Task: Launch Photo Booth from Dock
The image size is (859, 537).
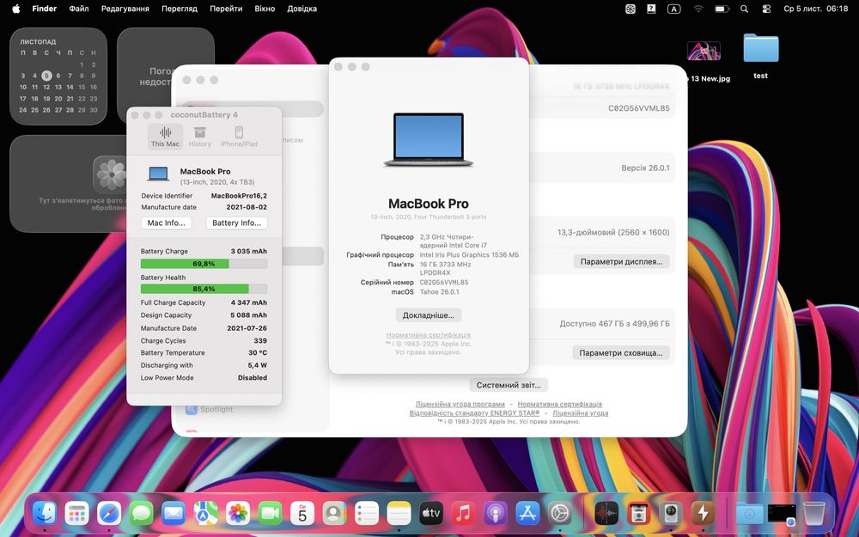Action: (639, 514)
